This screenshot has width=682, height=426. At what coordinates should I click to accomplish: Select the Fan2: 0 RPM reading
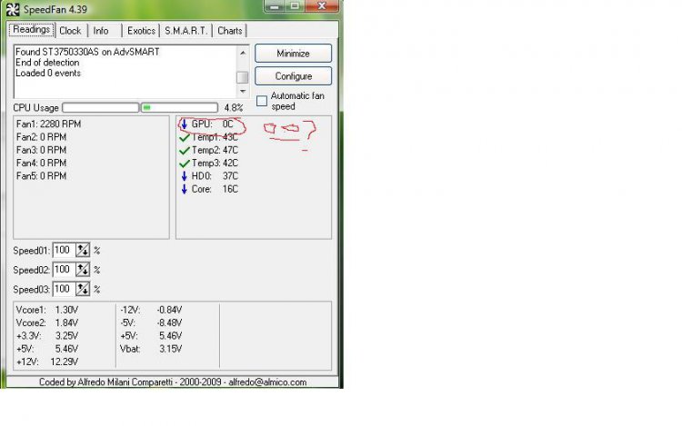(41, 137)
